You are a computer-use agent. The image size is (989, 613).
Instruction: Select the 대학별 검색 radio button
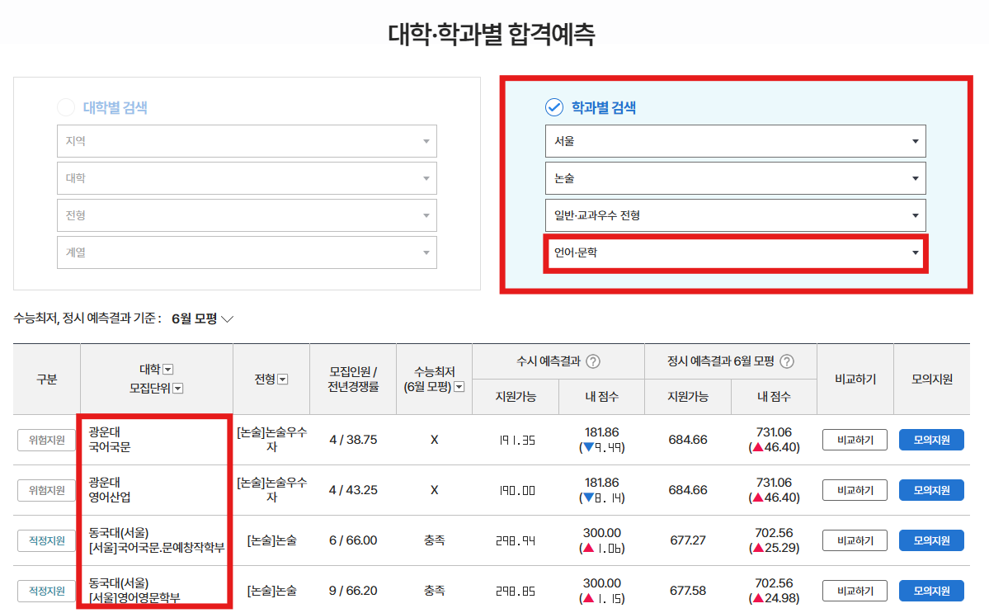66,107
